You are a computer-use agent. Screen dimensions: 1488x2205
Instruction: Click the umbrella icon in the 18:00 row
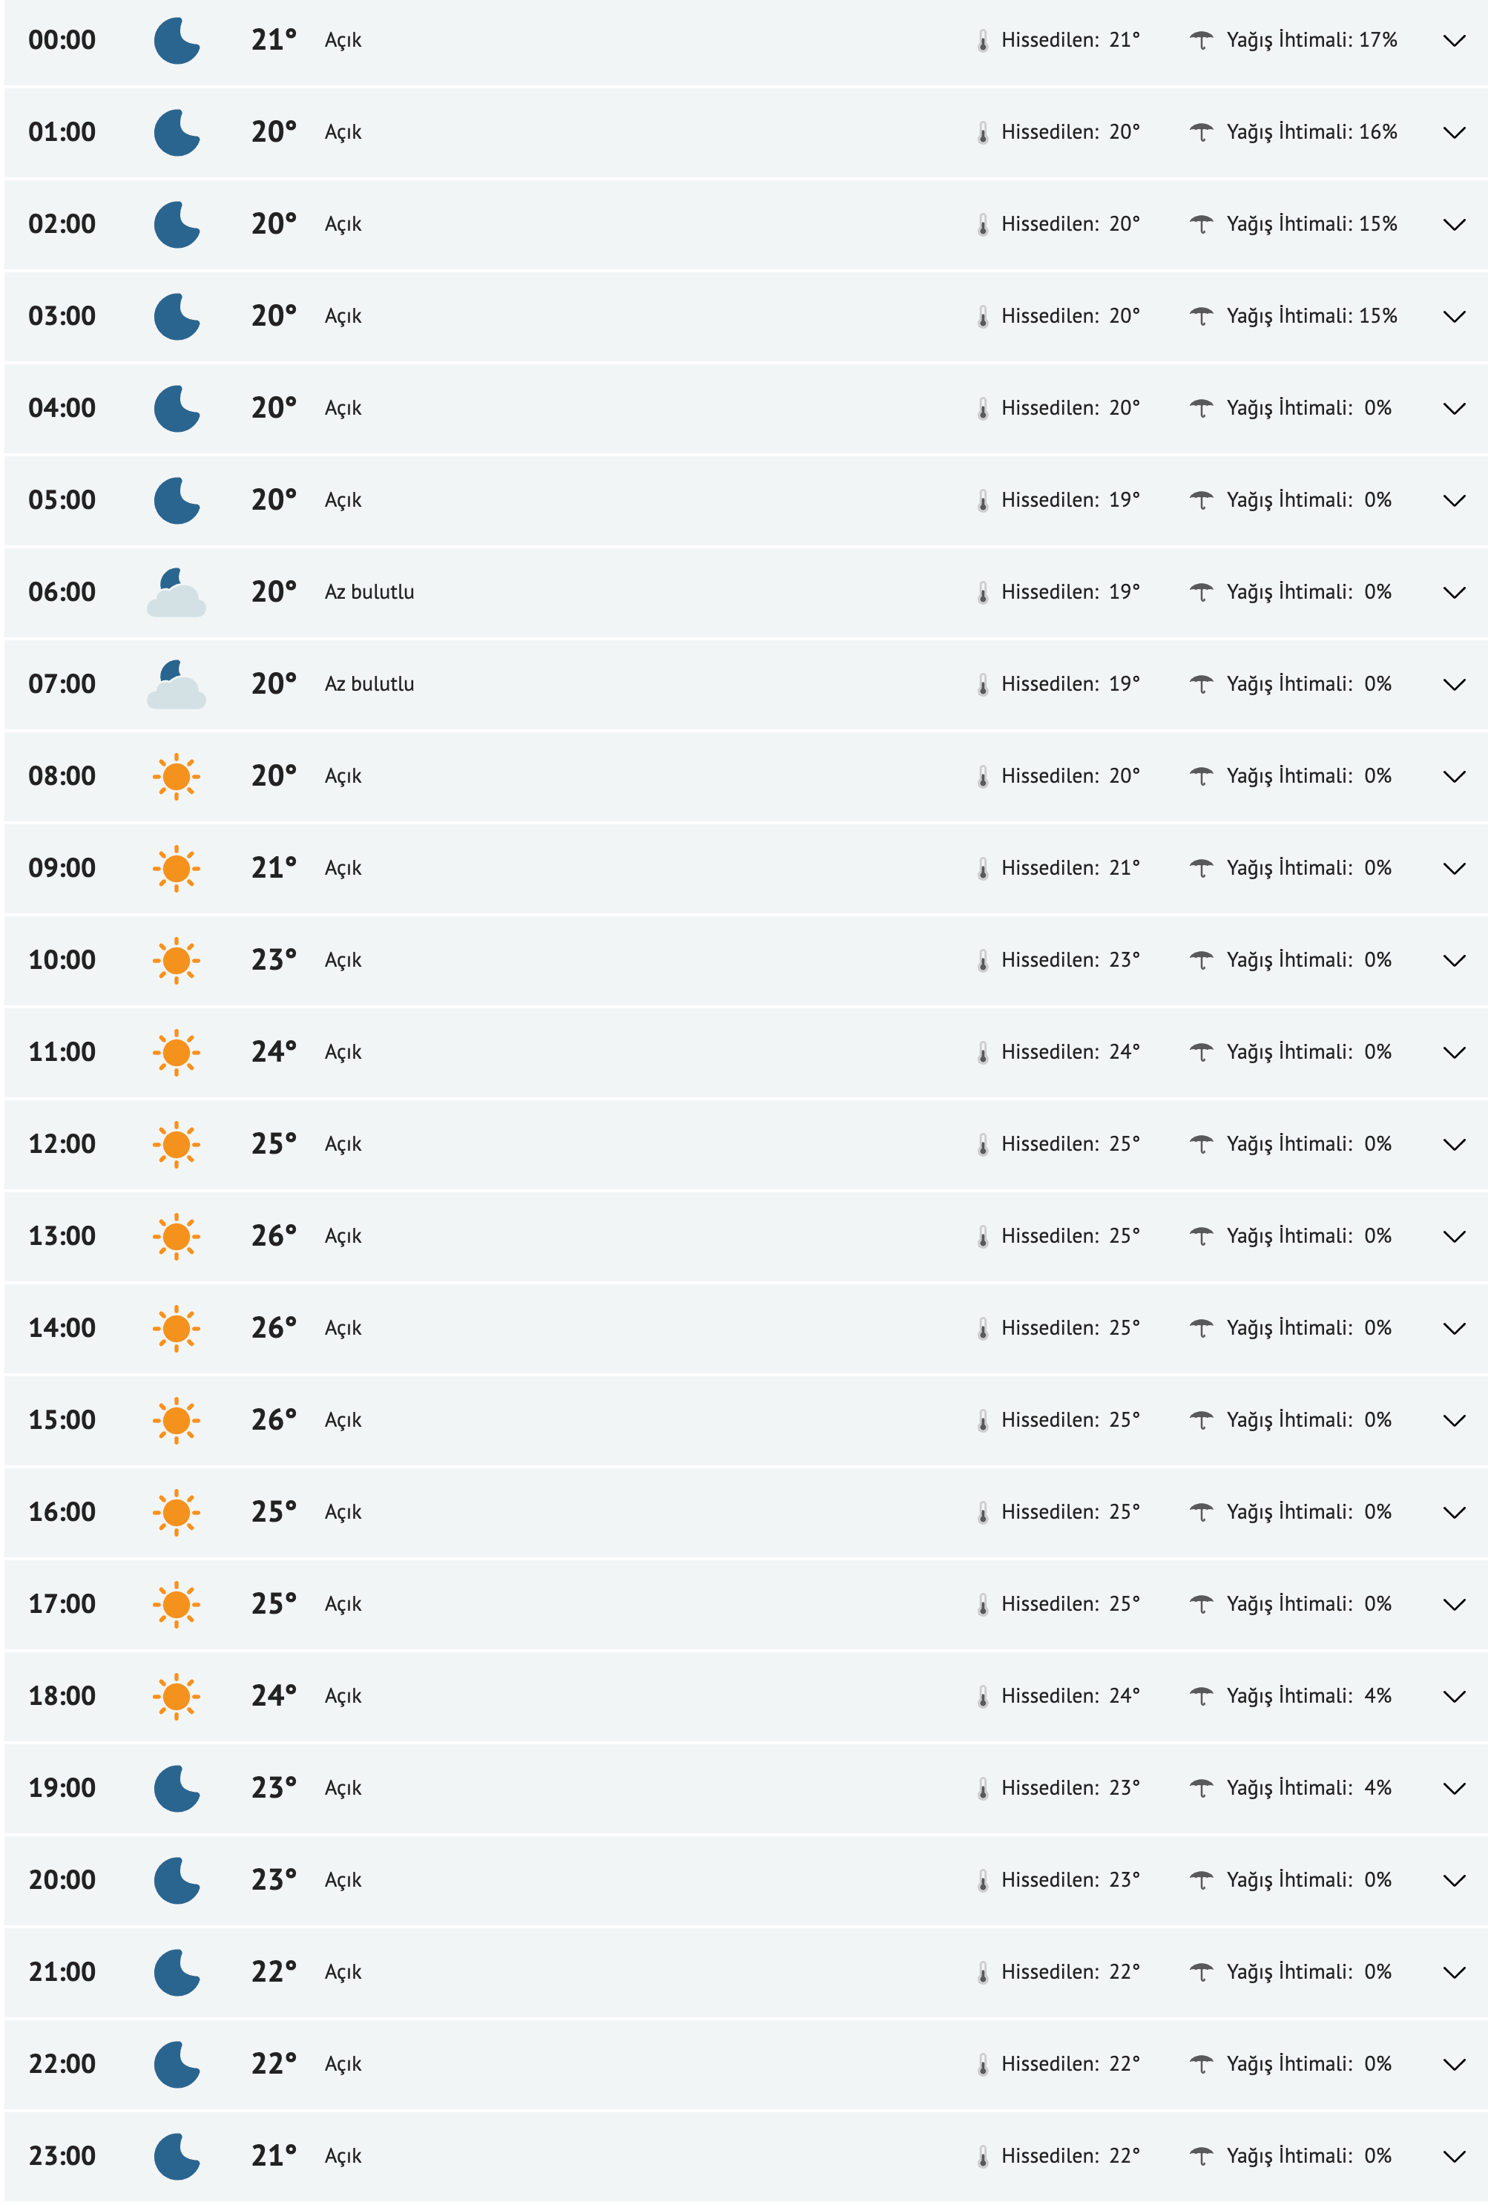pos(1202,1697)
